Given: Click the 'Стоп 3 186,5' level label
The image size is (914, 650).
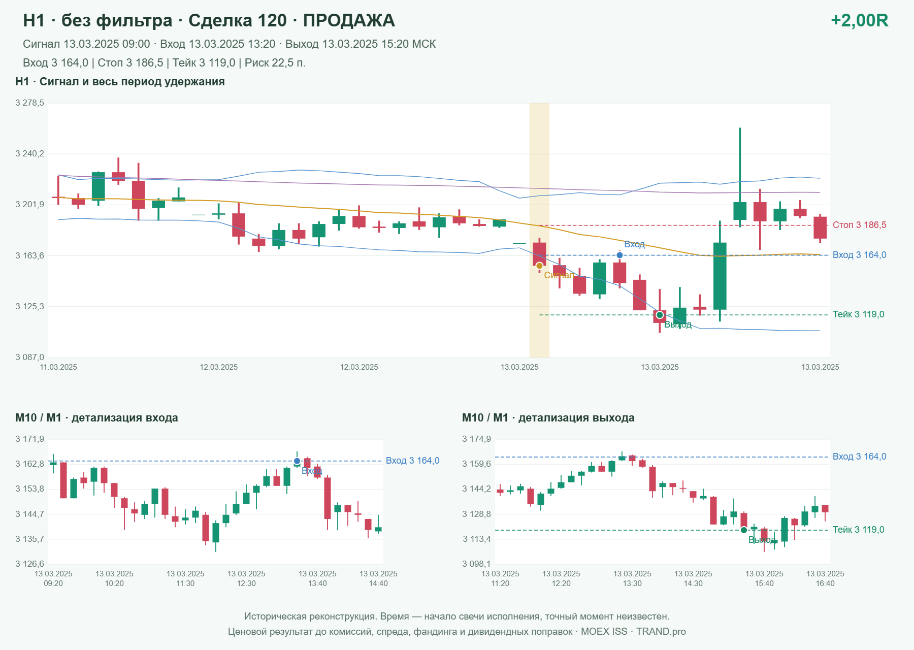Looking at the screenshot, I should (x=859, y=225).
